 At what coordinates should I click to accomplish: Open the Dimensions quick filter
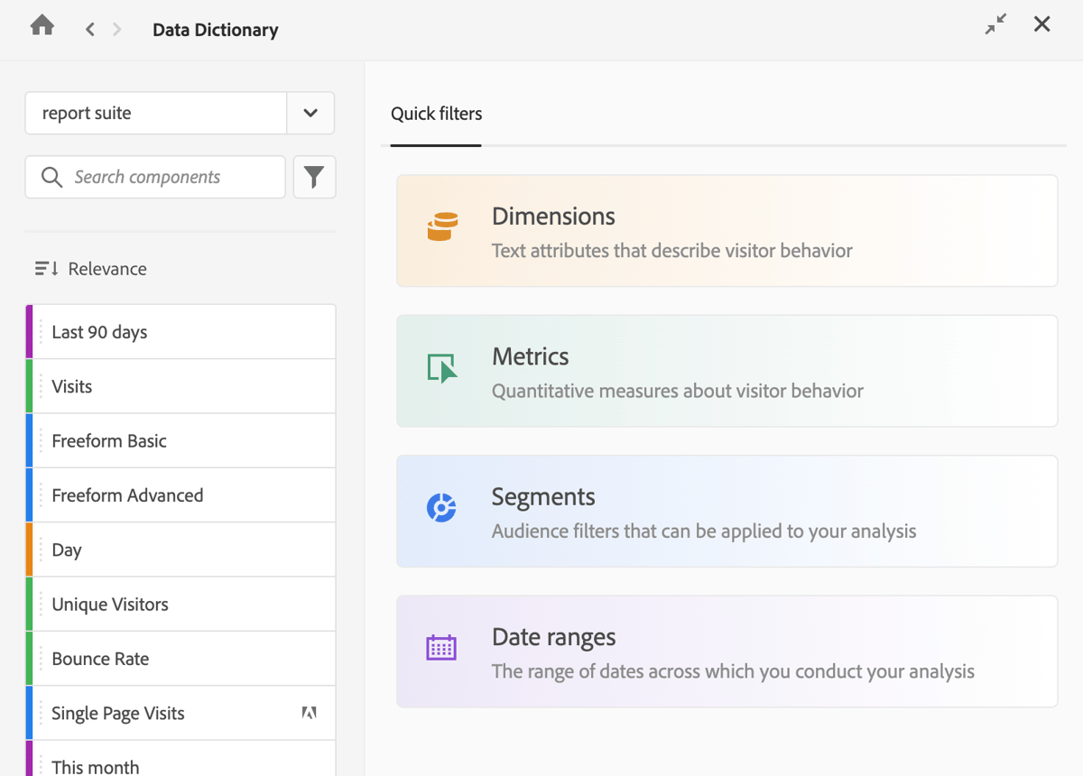(x=727, y=230)
